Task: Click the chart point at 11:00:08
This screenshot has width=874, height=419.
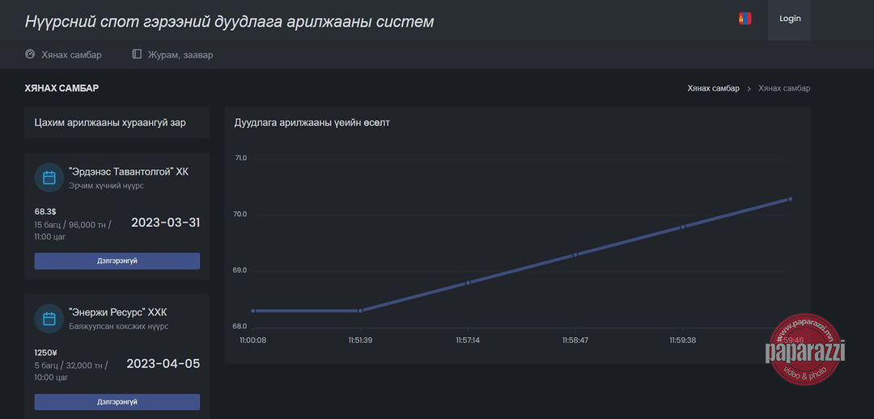Action: coord(253,311)
